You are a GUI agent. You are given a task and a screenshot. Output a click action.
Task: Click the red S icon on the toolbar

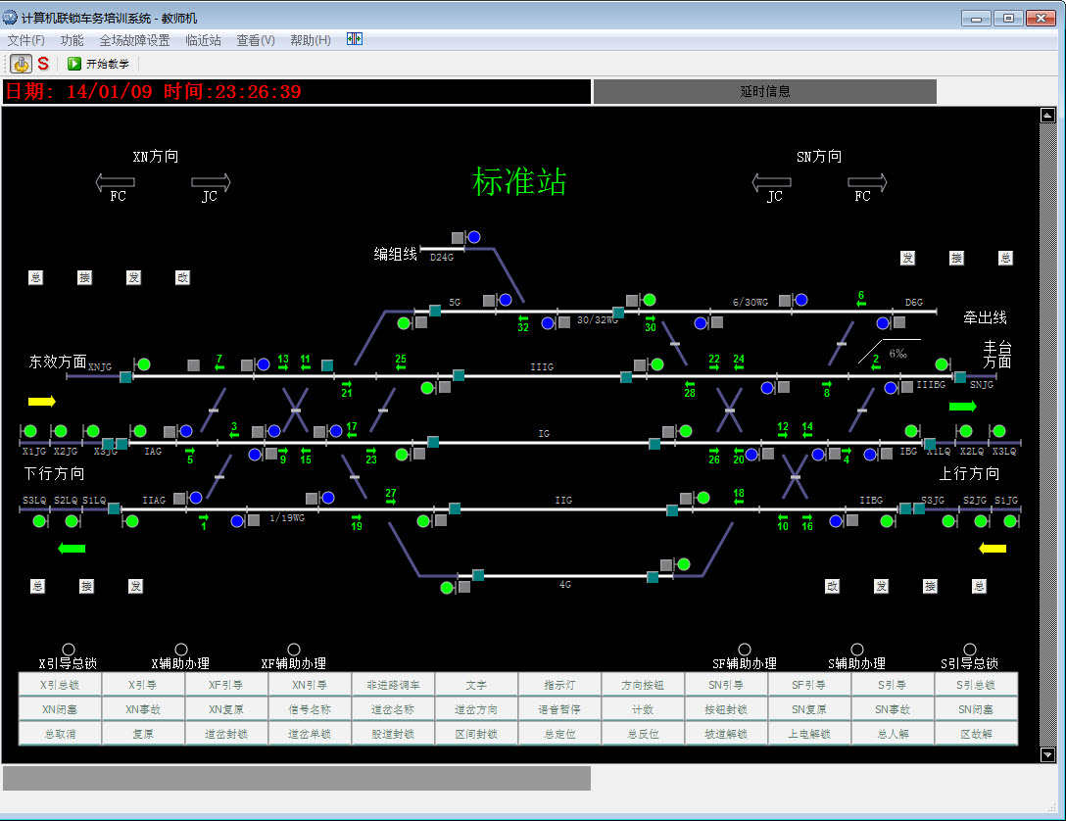coord(41,63)
